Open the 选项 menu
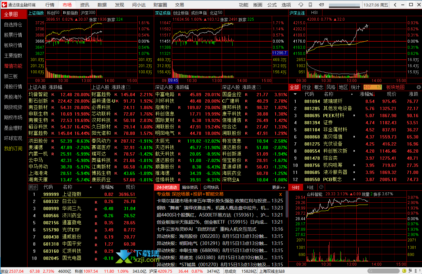Viewport: 422px width, 274px height. [x=286, y=5]
